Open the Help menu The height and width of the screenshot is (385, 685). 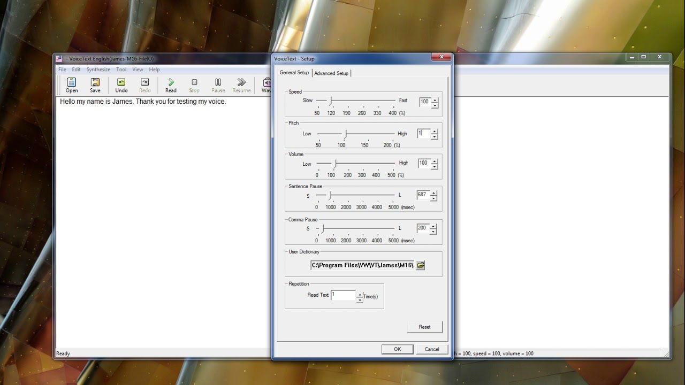[154, 70]
